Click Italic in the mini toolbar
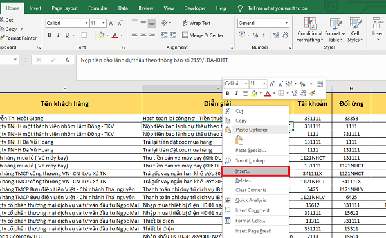386x238 pixels. click(236, 93)
